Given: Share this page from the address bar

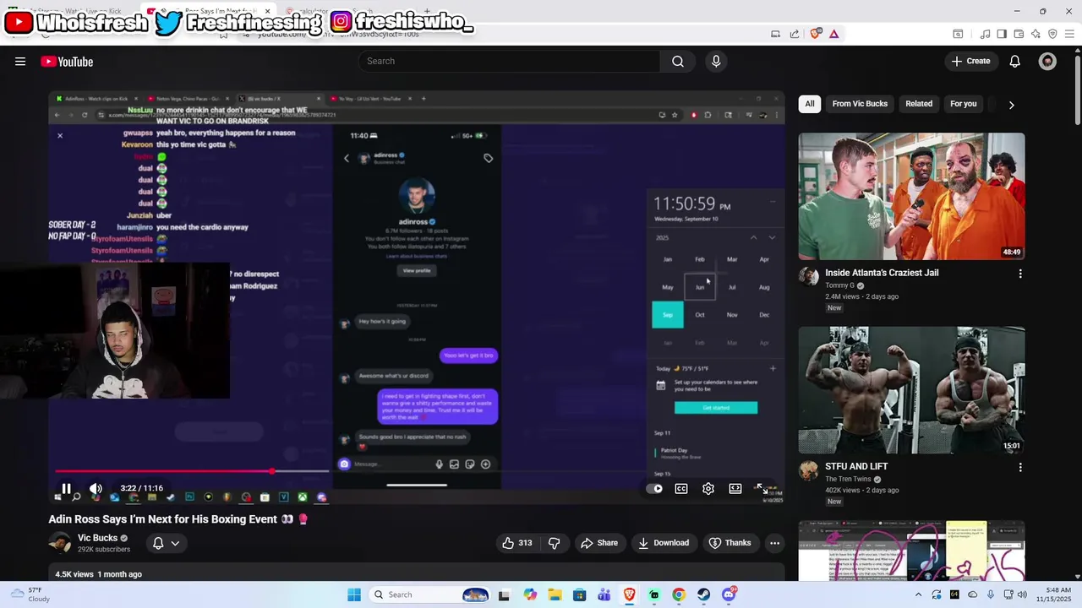Looking at the screenshot, I should (795, 34).
